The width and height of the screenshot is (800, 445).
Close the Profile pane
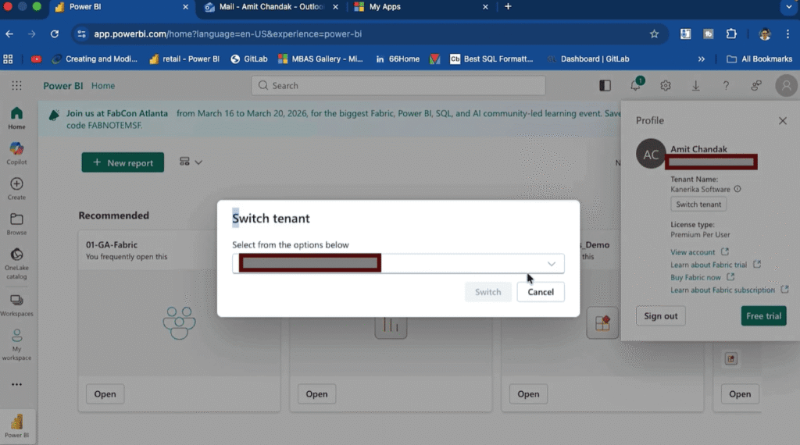(x=783, y=121)
